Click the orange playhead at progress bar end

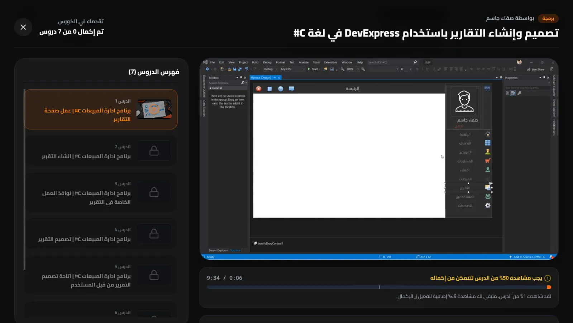(x=549, y=287)
